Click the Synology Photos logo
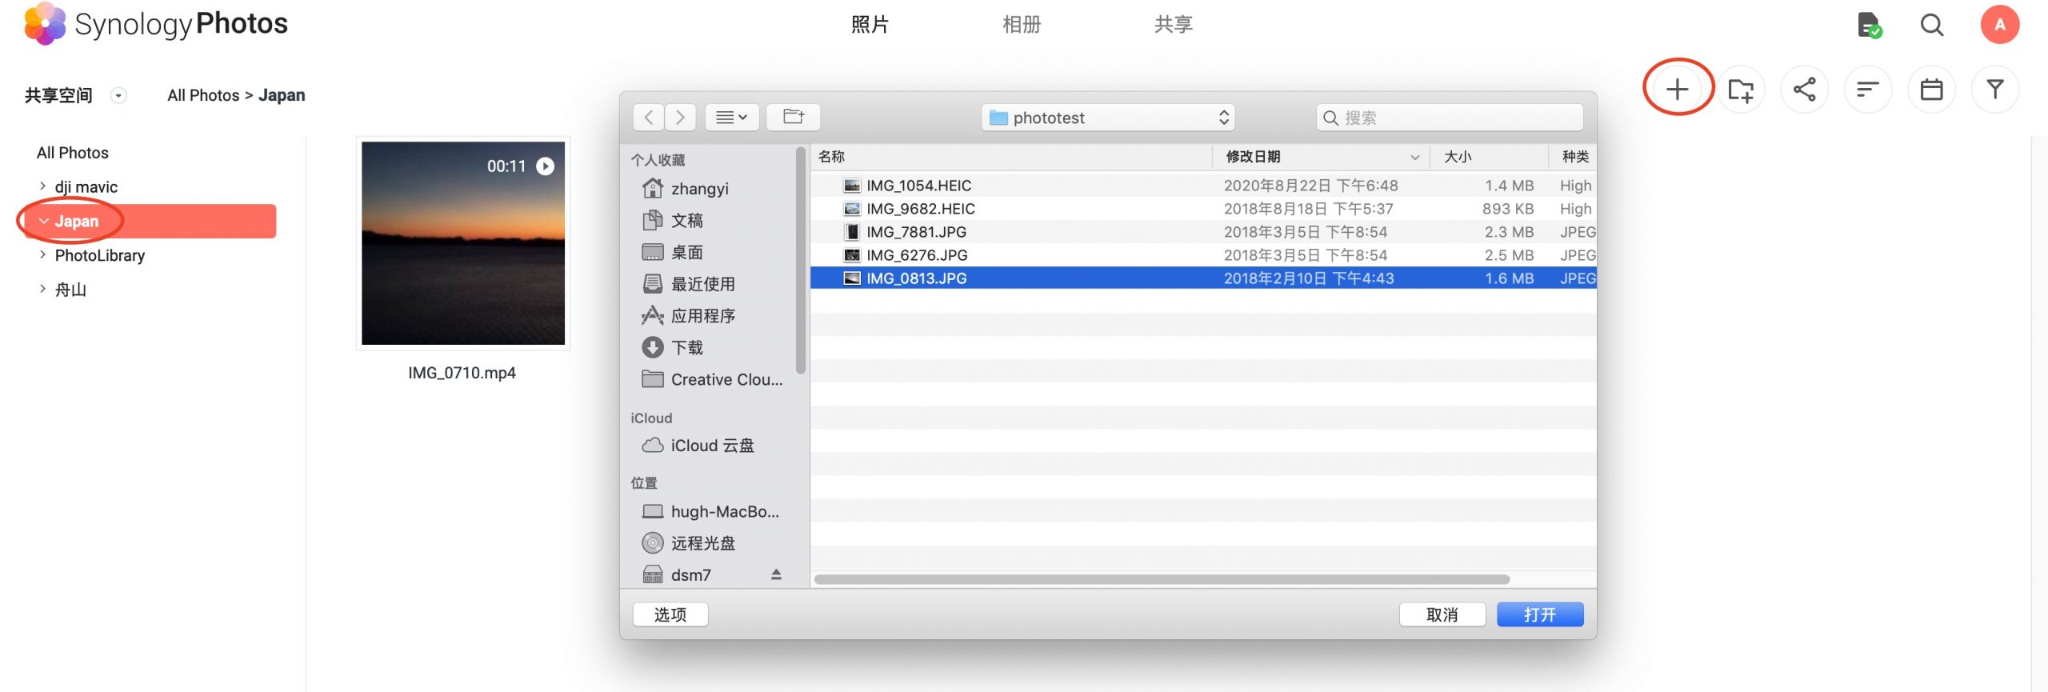 point(156,24)
